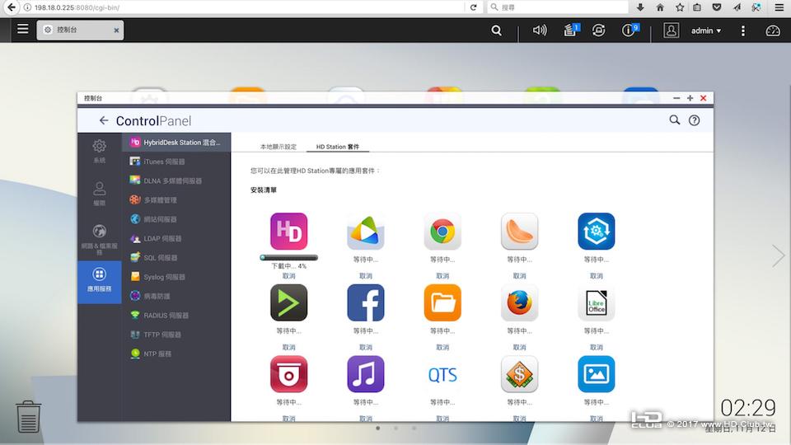The image size is (791, 445).
Task: Switch to the 本地顯示設定 tab
Action: point(278,147)
